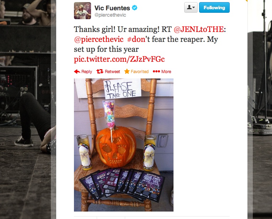Enlarge the pumpkin photo attachment
Image resolution: width=272 pixels, height=219 pixels.
pos(124,145)
